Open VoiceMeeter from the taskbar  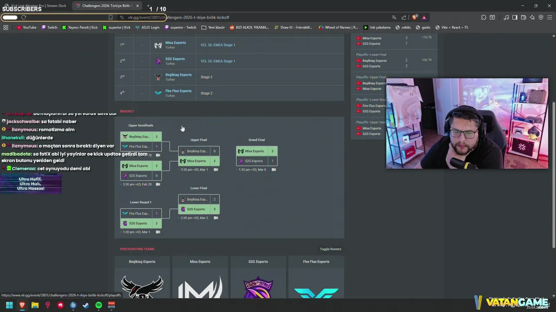[x=111, y=305]
